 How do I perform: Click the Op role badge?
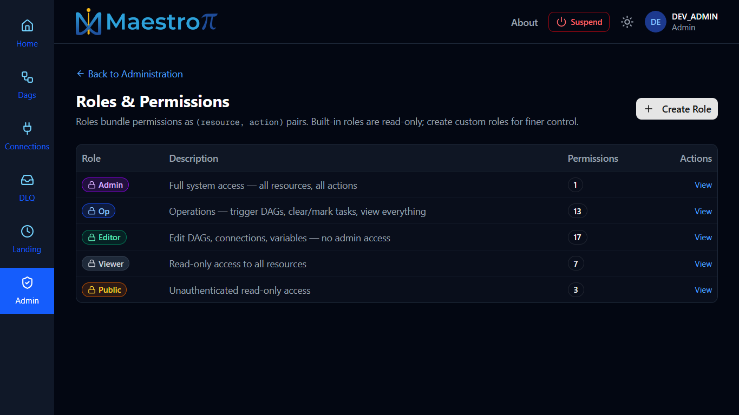99,211
